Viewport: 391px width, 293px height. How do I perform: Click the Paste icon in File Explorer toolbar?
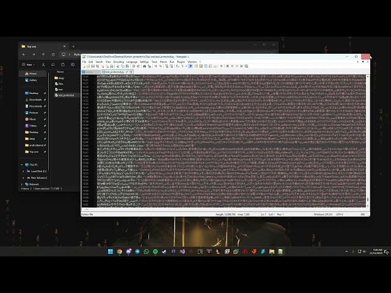[63, 65]
